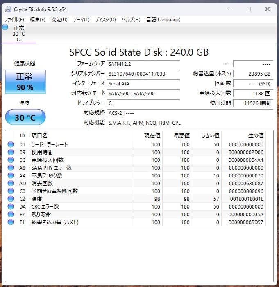Click the serial number field 8E310764070804117033
The width and height of the screenshot is (279, 287).
coord(143,74)
